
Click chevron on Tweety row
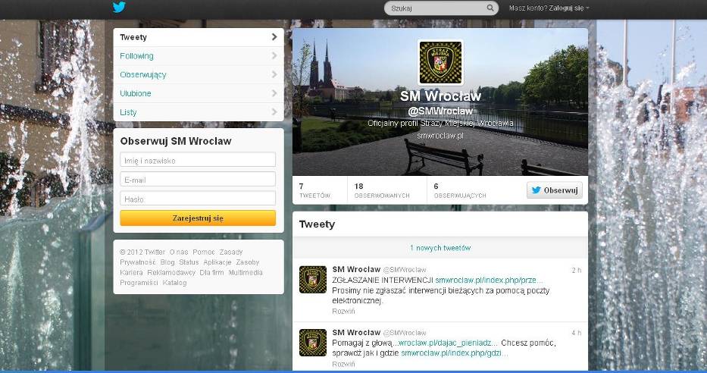tap(274, 37)
